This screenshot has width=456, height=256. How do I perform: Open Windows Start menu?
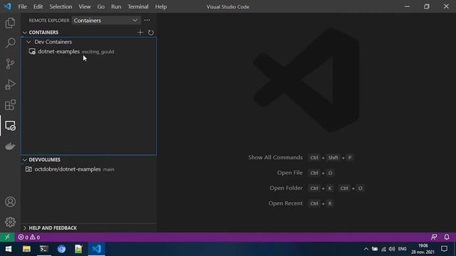pos(8,249)
